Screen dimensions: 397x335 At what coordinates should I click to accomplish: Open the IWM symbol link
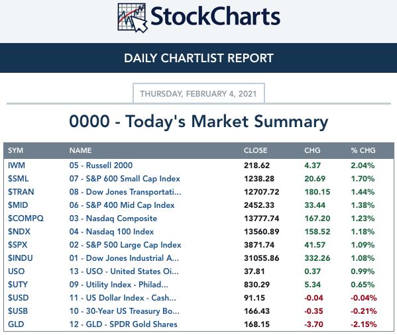coord(17,166)
